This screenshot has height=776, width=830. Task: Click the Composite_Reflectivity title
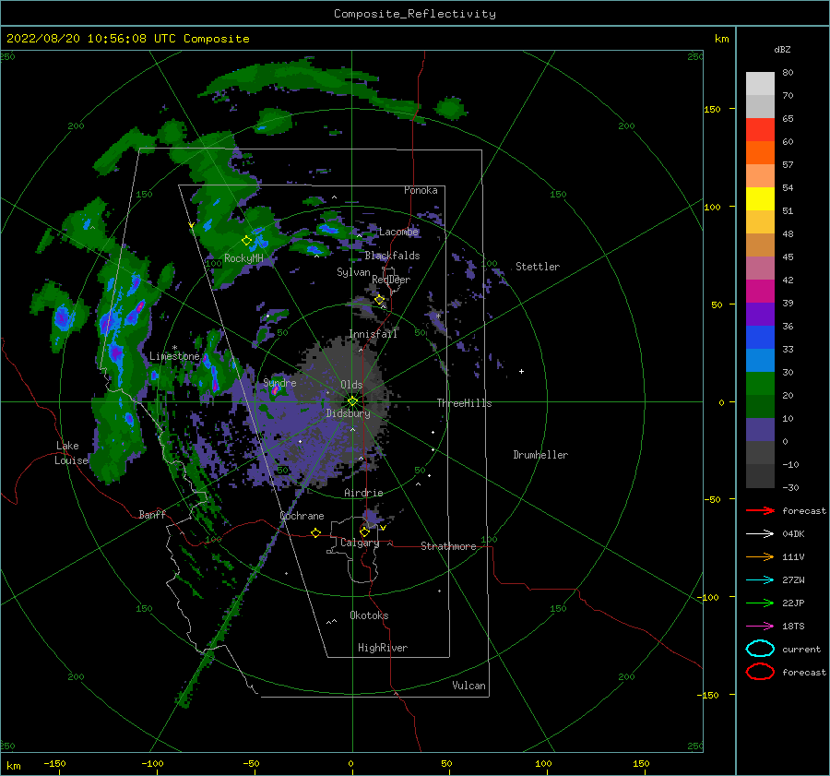coord(415,14)
